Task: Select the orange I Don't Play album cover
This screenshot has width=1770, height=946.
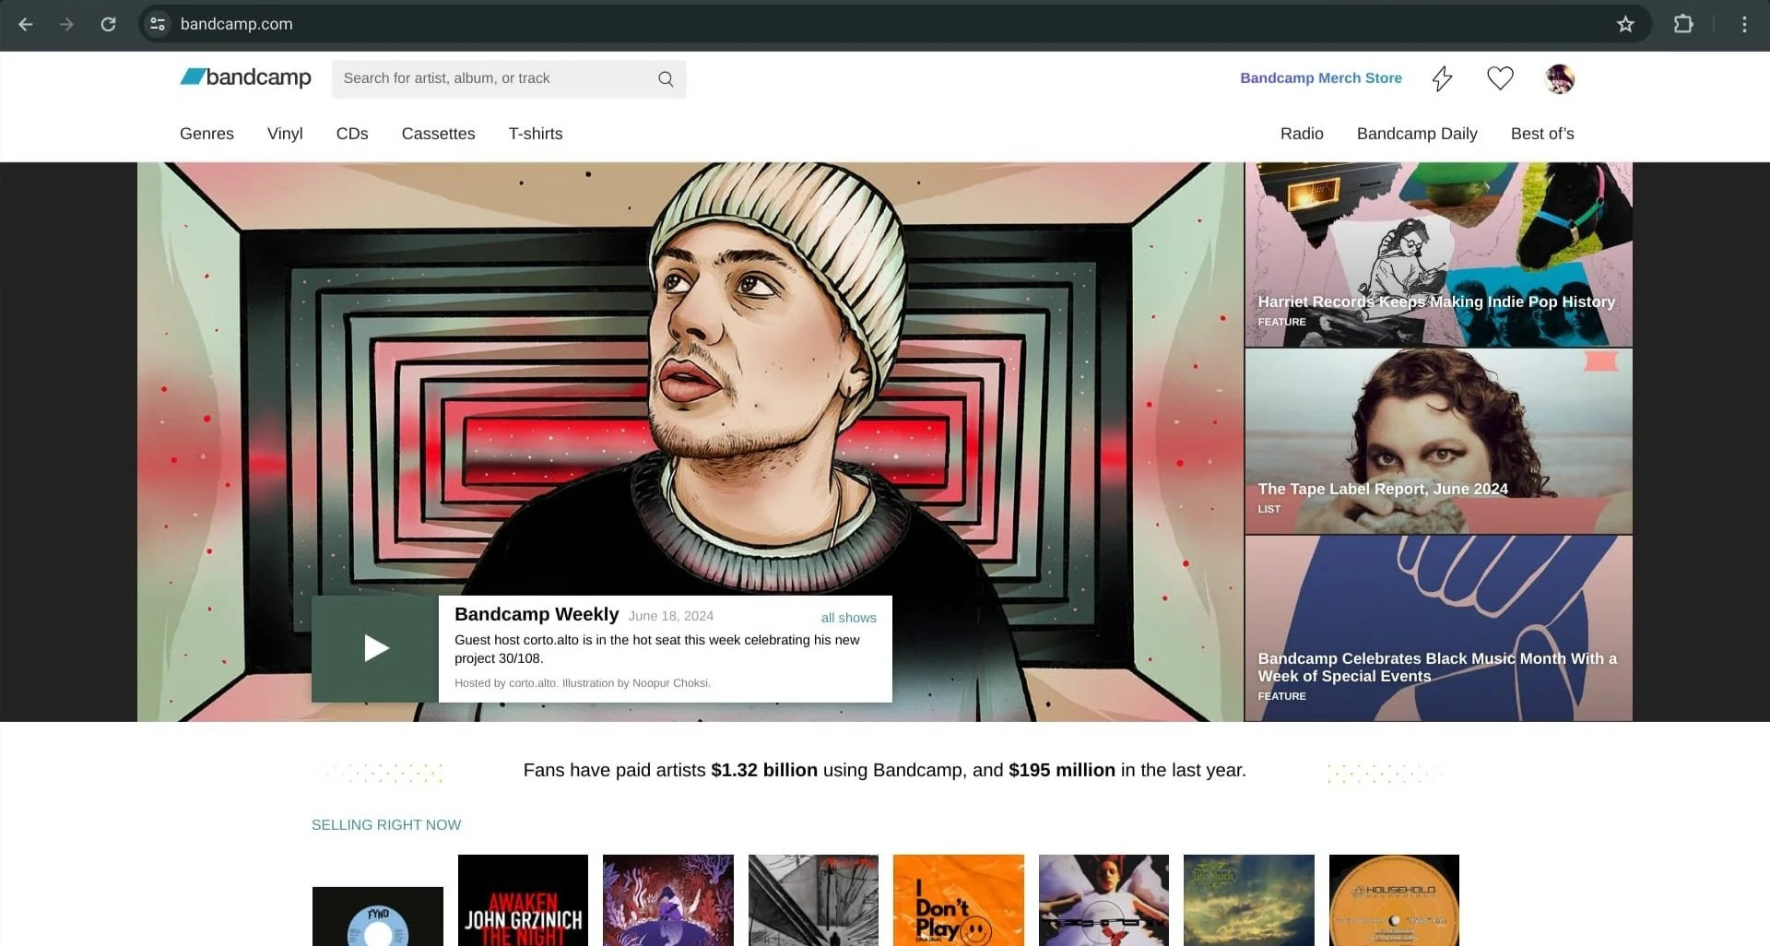Action: click(959, 900)
